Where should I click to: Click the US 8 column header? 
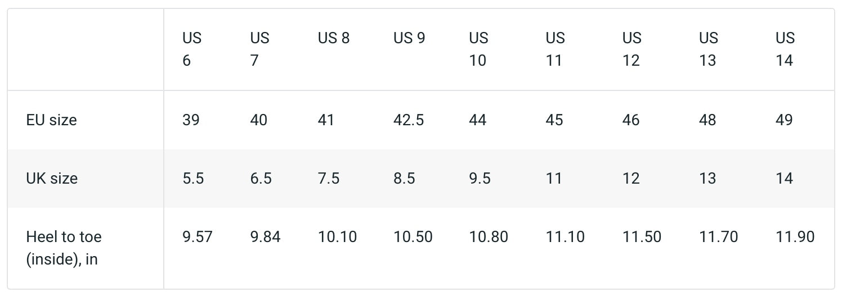(334, 38)
